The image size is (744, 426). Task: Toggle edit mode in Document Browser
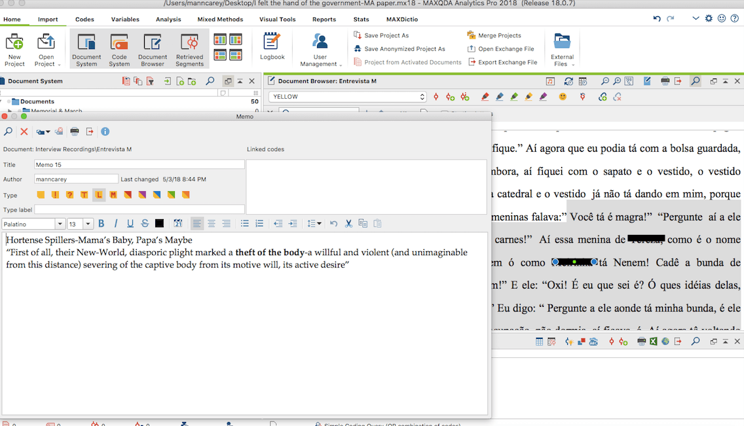[x=647, y=81]
